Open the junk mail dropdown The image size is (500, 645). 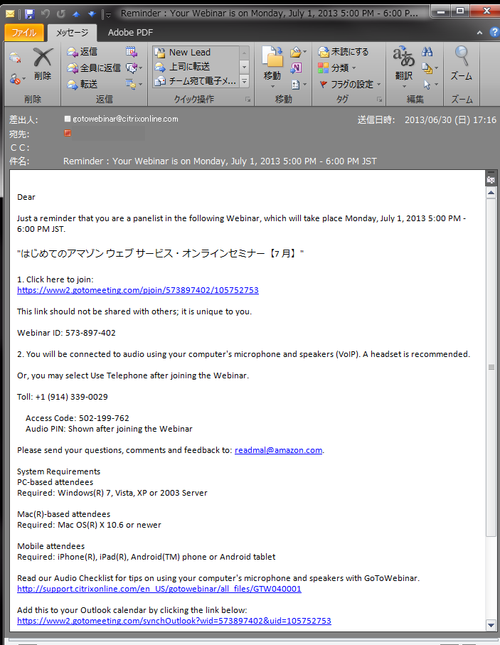17,79
